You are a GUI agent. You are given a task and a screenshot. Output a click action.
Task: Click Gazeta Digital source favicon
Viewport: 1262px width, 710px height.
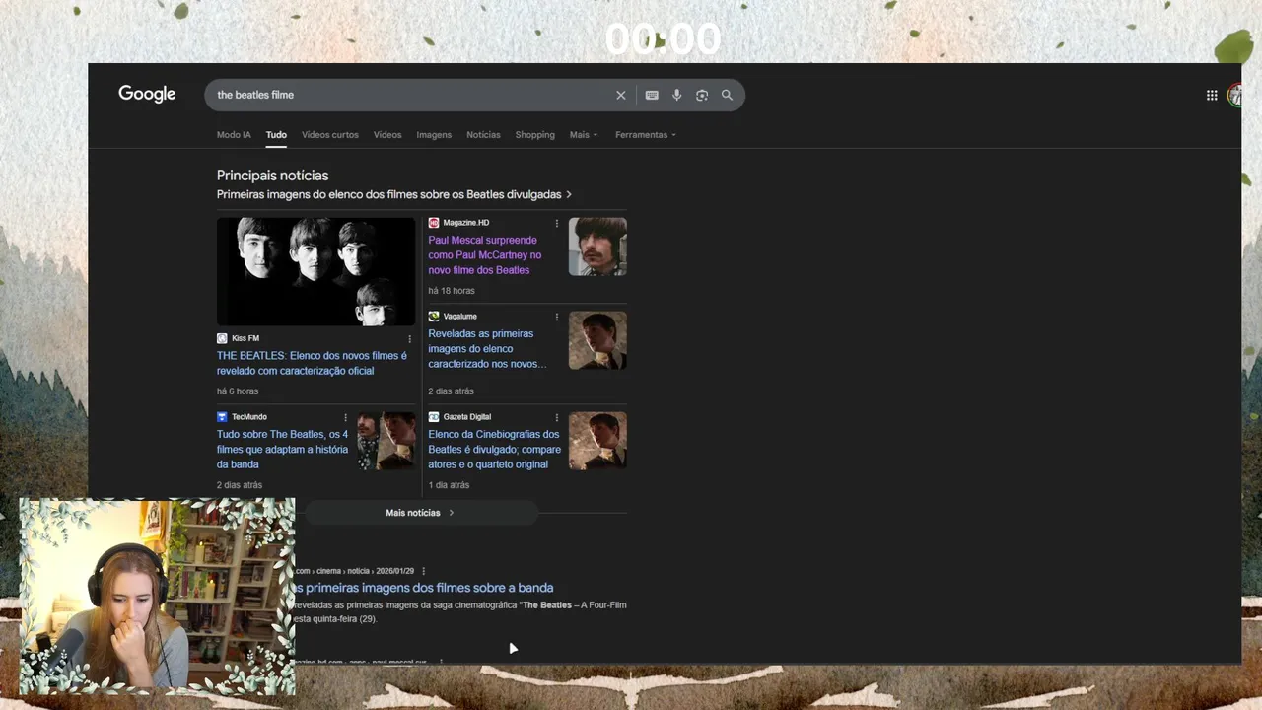click(434, 417)
